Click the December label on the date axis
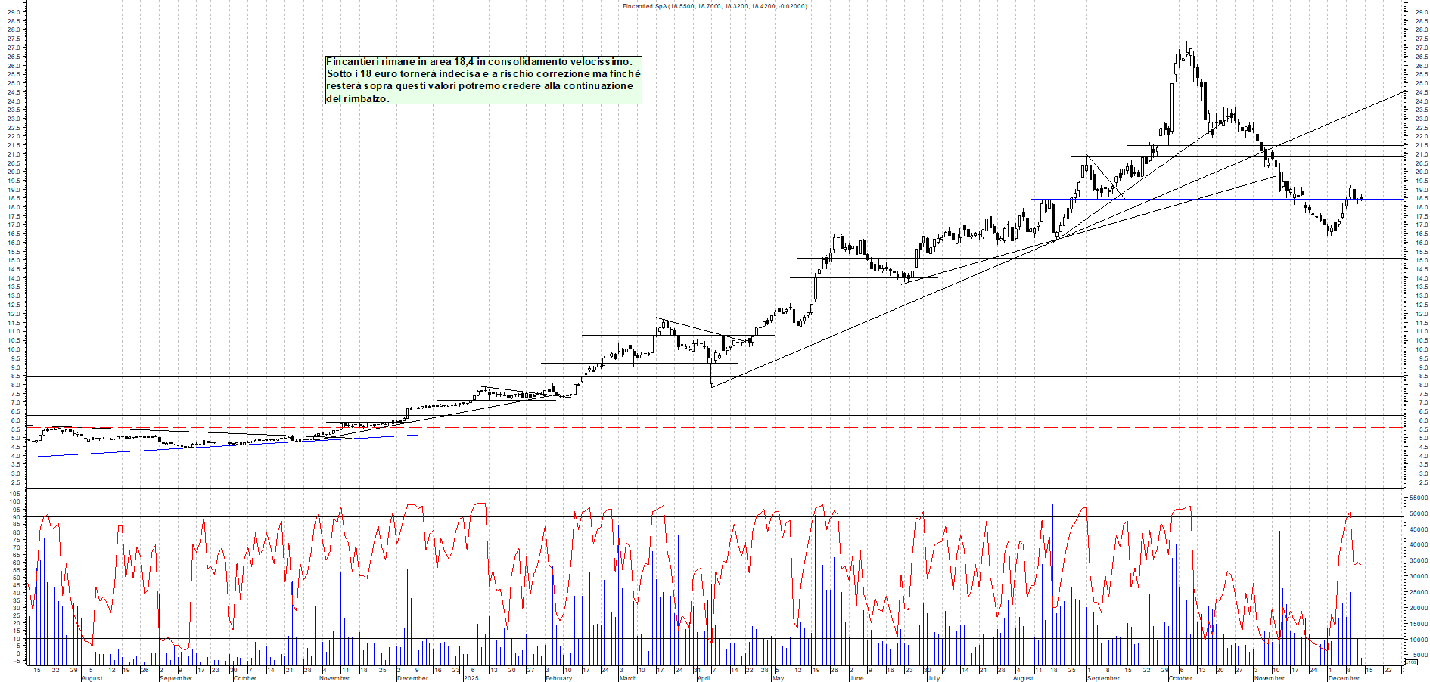Image resolution: width=1430 pixels, height=682 pixels. [412, 678]
